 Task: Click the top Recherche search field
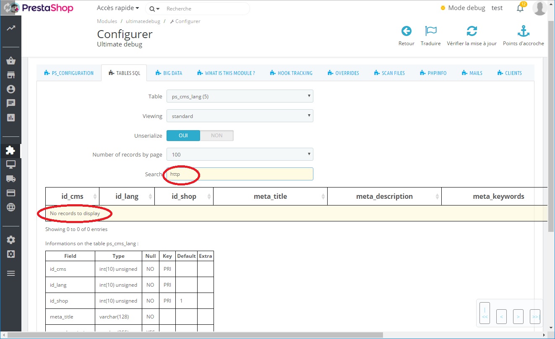(x=206, y=8)
